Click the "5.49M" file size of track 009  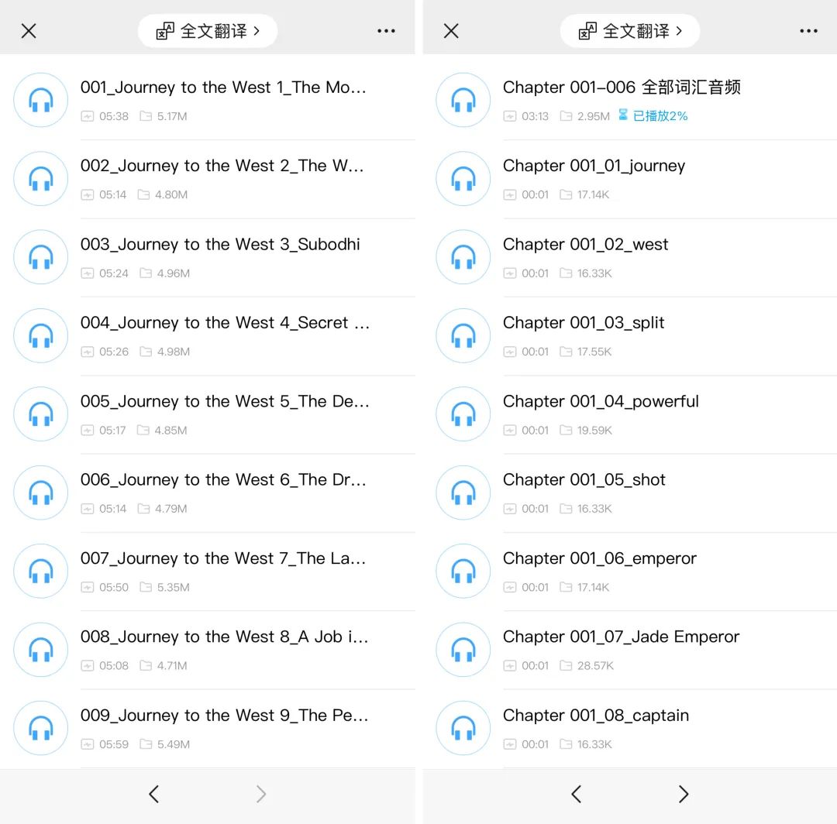[x=174, y=744]
